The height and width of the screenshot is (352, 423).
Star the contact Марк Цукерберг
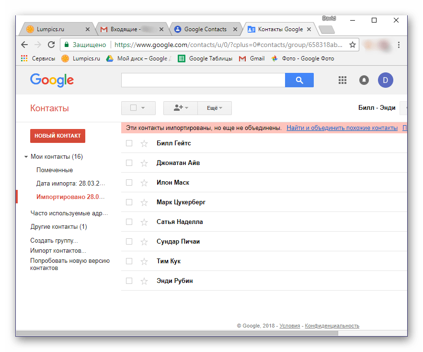pos(144,202)
